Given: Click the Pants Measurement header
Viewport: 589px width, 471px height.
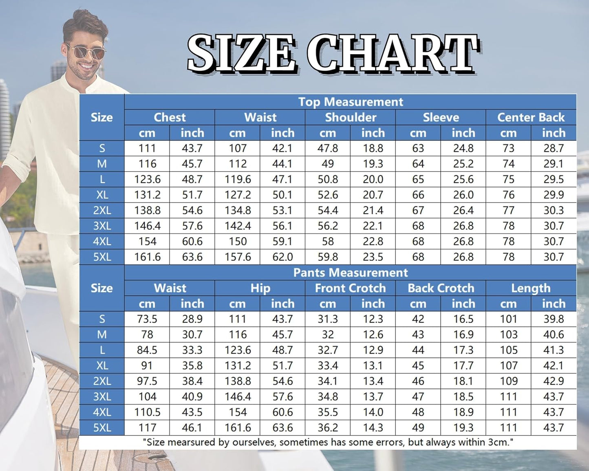Looking at the screenshot, I should tap(350, 273).
